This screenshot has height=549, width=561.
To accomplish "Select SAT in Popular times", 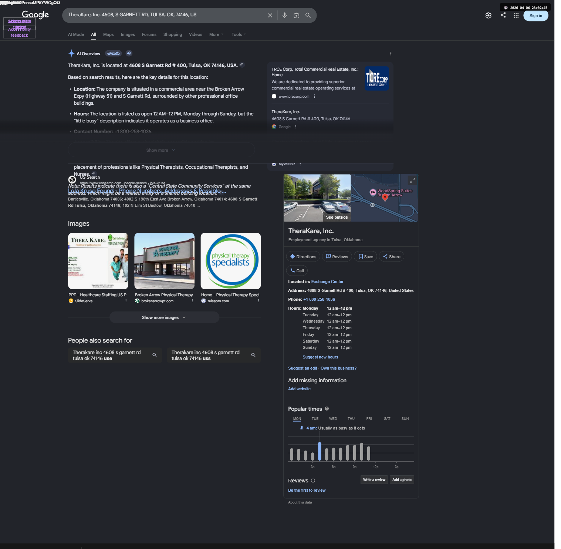I will click(x=387, y=419).
